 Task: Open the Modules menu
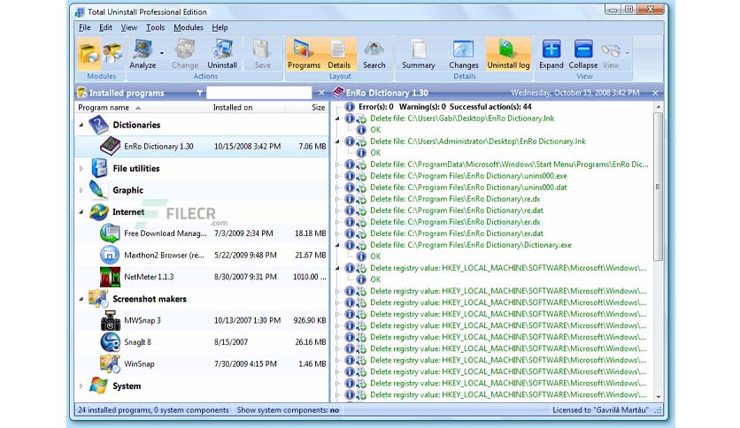point(189,27)
